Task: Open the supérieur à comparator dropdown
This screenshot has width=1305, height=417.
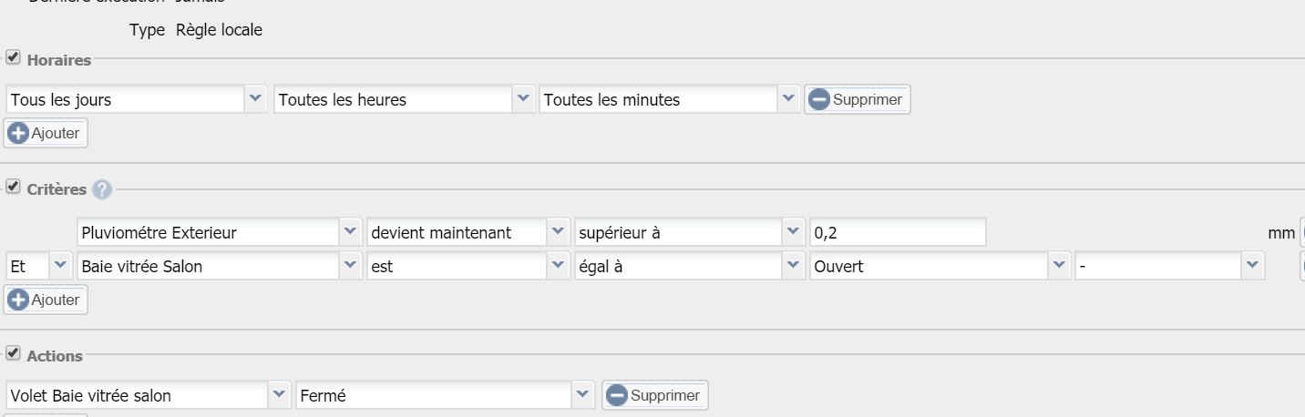Action: coord(689,232)
